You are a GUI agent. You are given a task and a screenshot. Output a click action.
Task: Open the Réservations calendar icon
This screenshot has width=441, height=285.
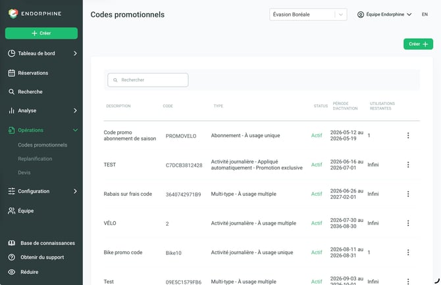click(12, 73)
